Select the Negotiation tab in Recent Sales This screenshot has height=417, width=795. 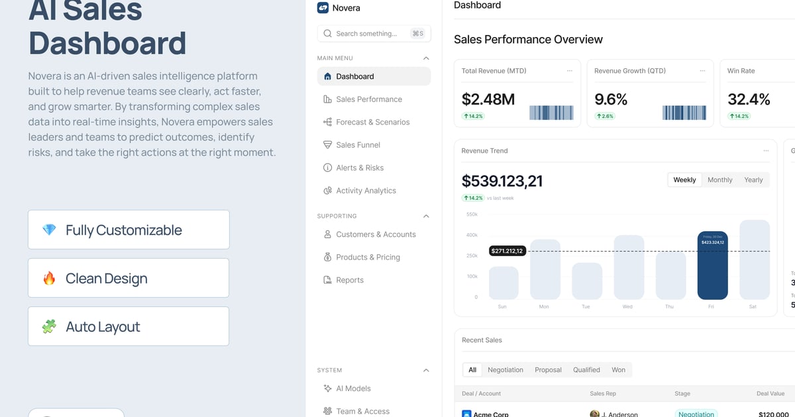click(x=505, y=370)
